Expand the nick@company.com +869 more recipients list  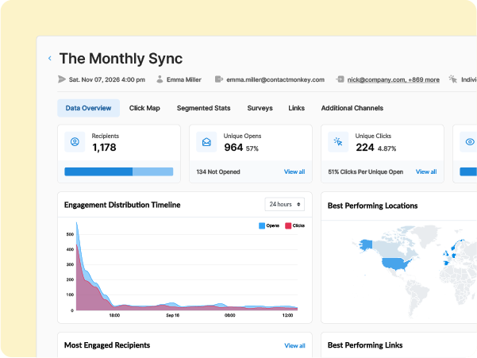click(394, 79)
